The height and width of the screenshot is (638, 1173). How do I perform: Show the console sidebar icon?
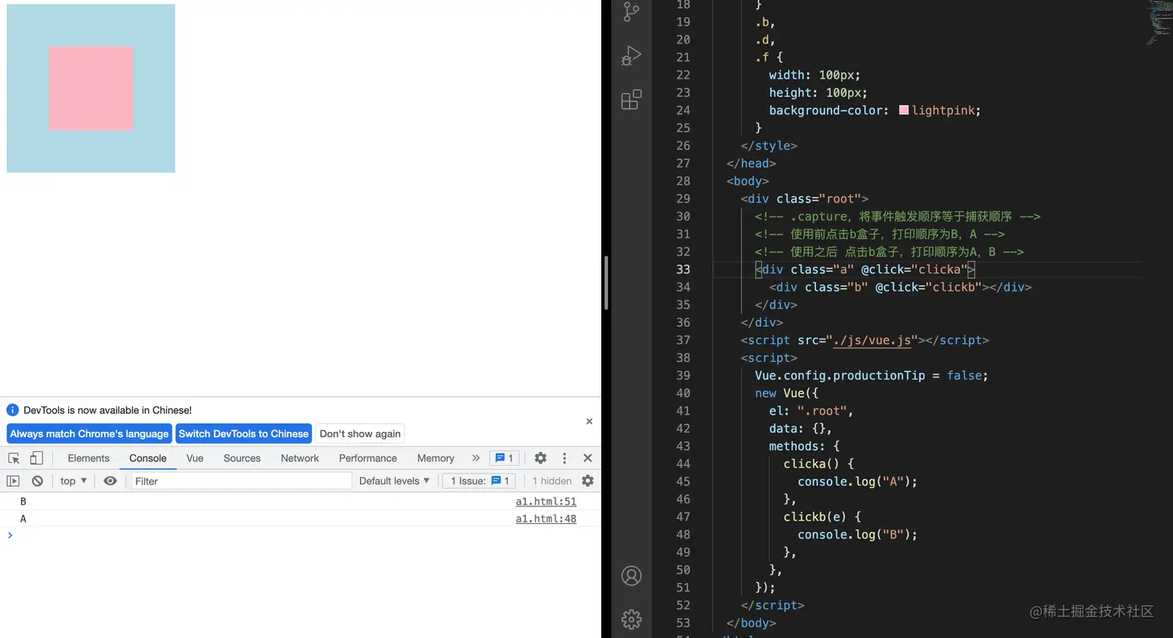point(13,481)
